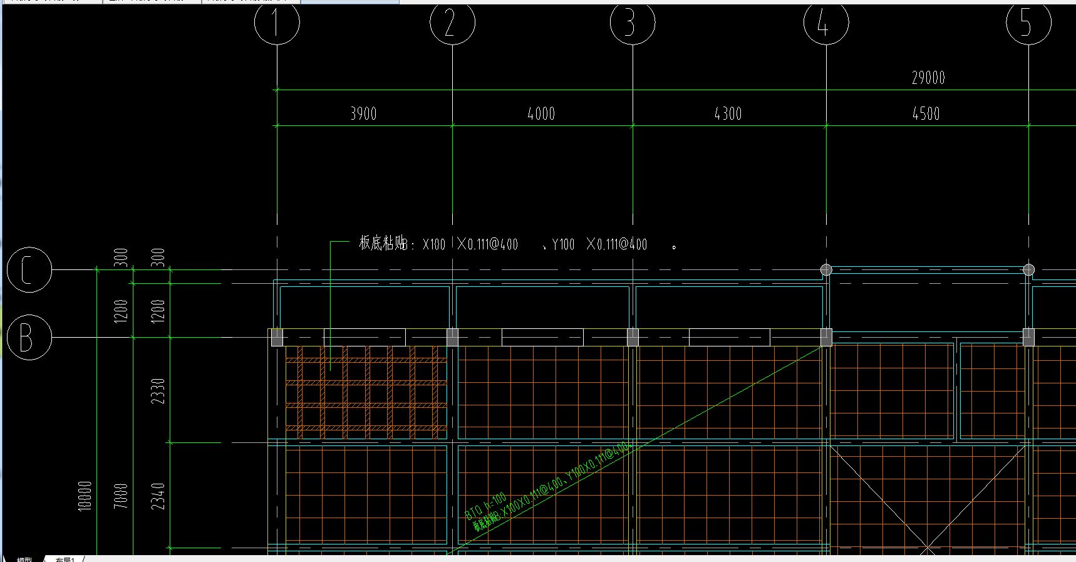Screen dimensions: 1076x562
Task: Click grid axis bubble number 1
Action: coord(277,23)
